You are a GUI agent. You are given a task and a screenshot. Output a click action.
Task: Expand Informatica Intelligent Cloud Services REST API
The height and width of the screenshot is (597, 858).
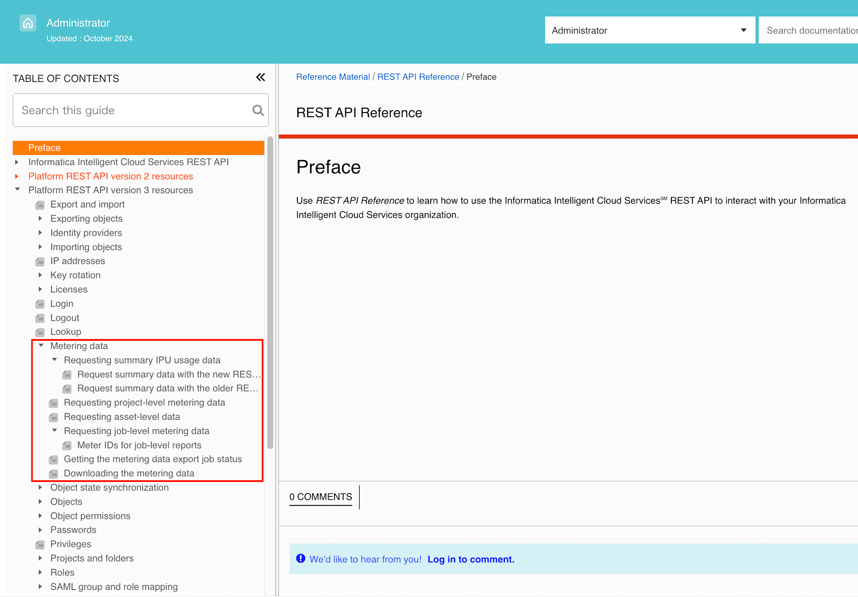tap(17, 162)
